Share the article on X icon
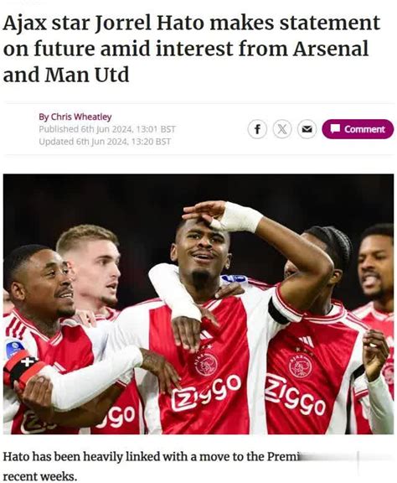The width and height of the screenshot is (397, 483). pyautogui.click(x=282, y=129)
